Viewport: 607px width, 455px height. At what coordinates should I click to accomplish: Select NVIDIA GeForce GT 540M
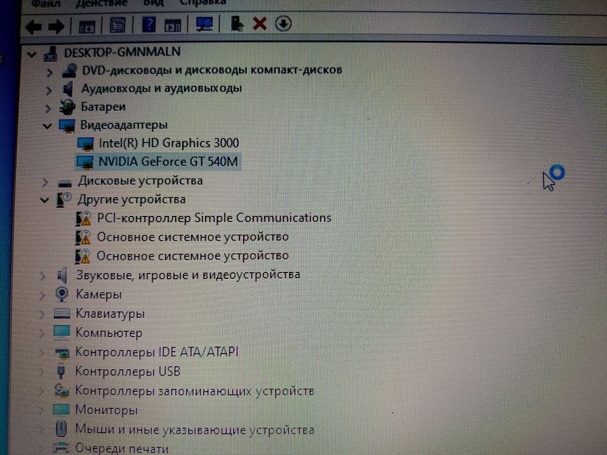coord(169,162)
